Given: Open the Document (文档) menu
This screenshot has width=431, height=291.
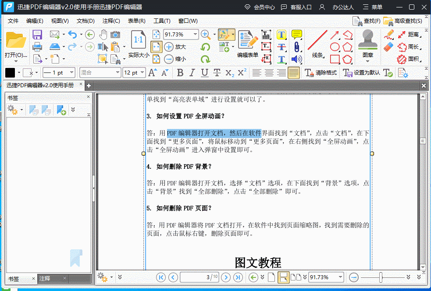Looking at the screenshot, I should [85, 21].
